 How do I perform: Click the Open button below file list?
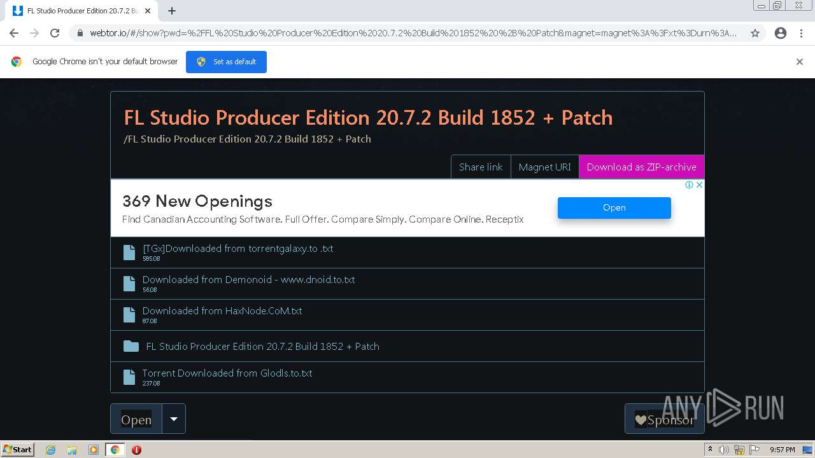coord(136,419)
